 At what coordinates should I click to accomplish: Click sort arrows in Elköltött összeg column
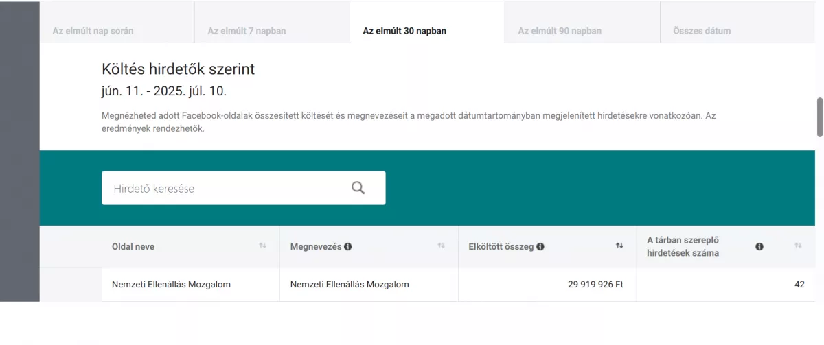click(x=619, y=246)
